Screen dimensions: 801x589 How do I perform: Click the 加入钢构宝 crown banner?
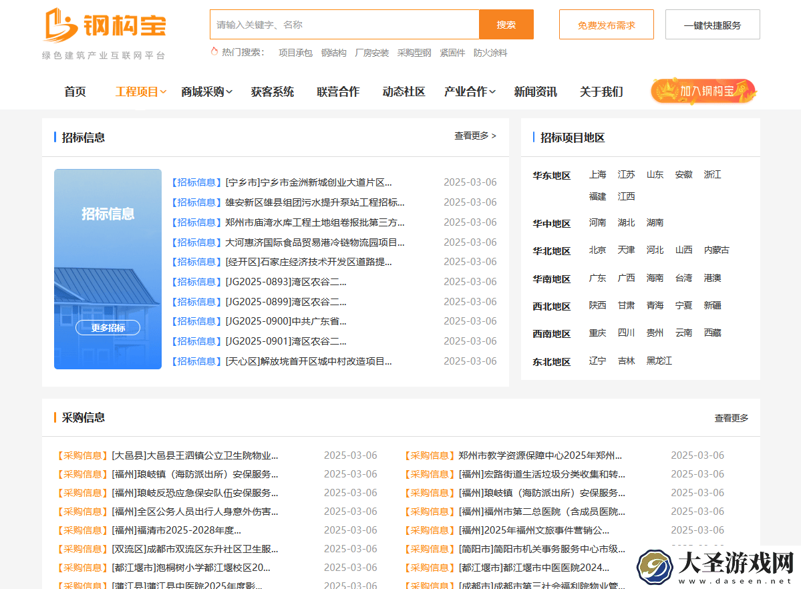pos(703,91)
